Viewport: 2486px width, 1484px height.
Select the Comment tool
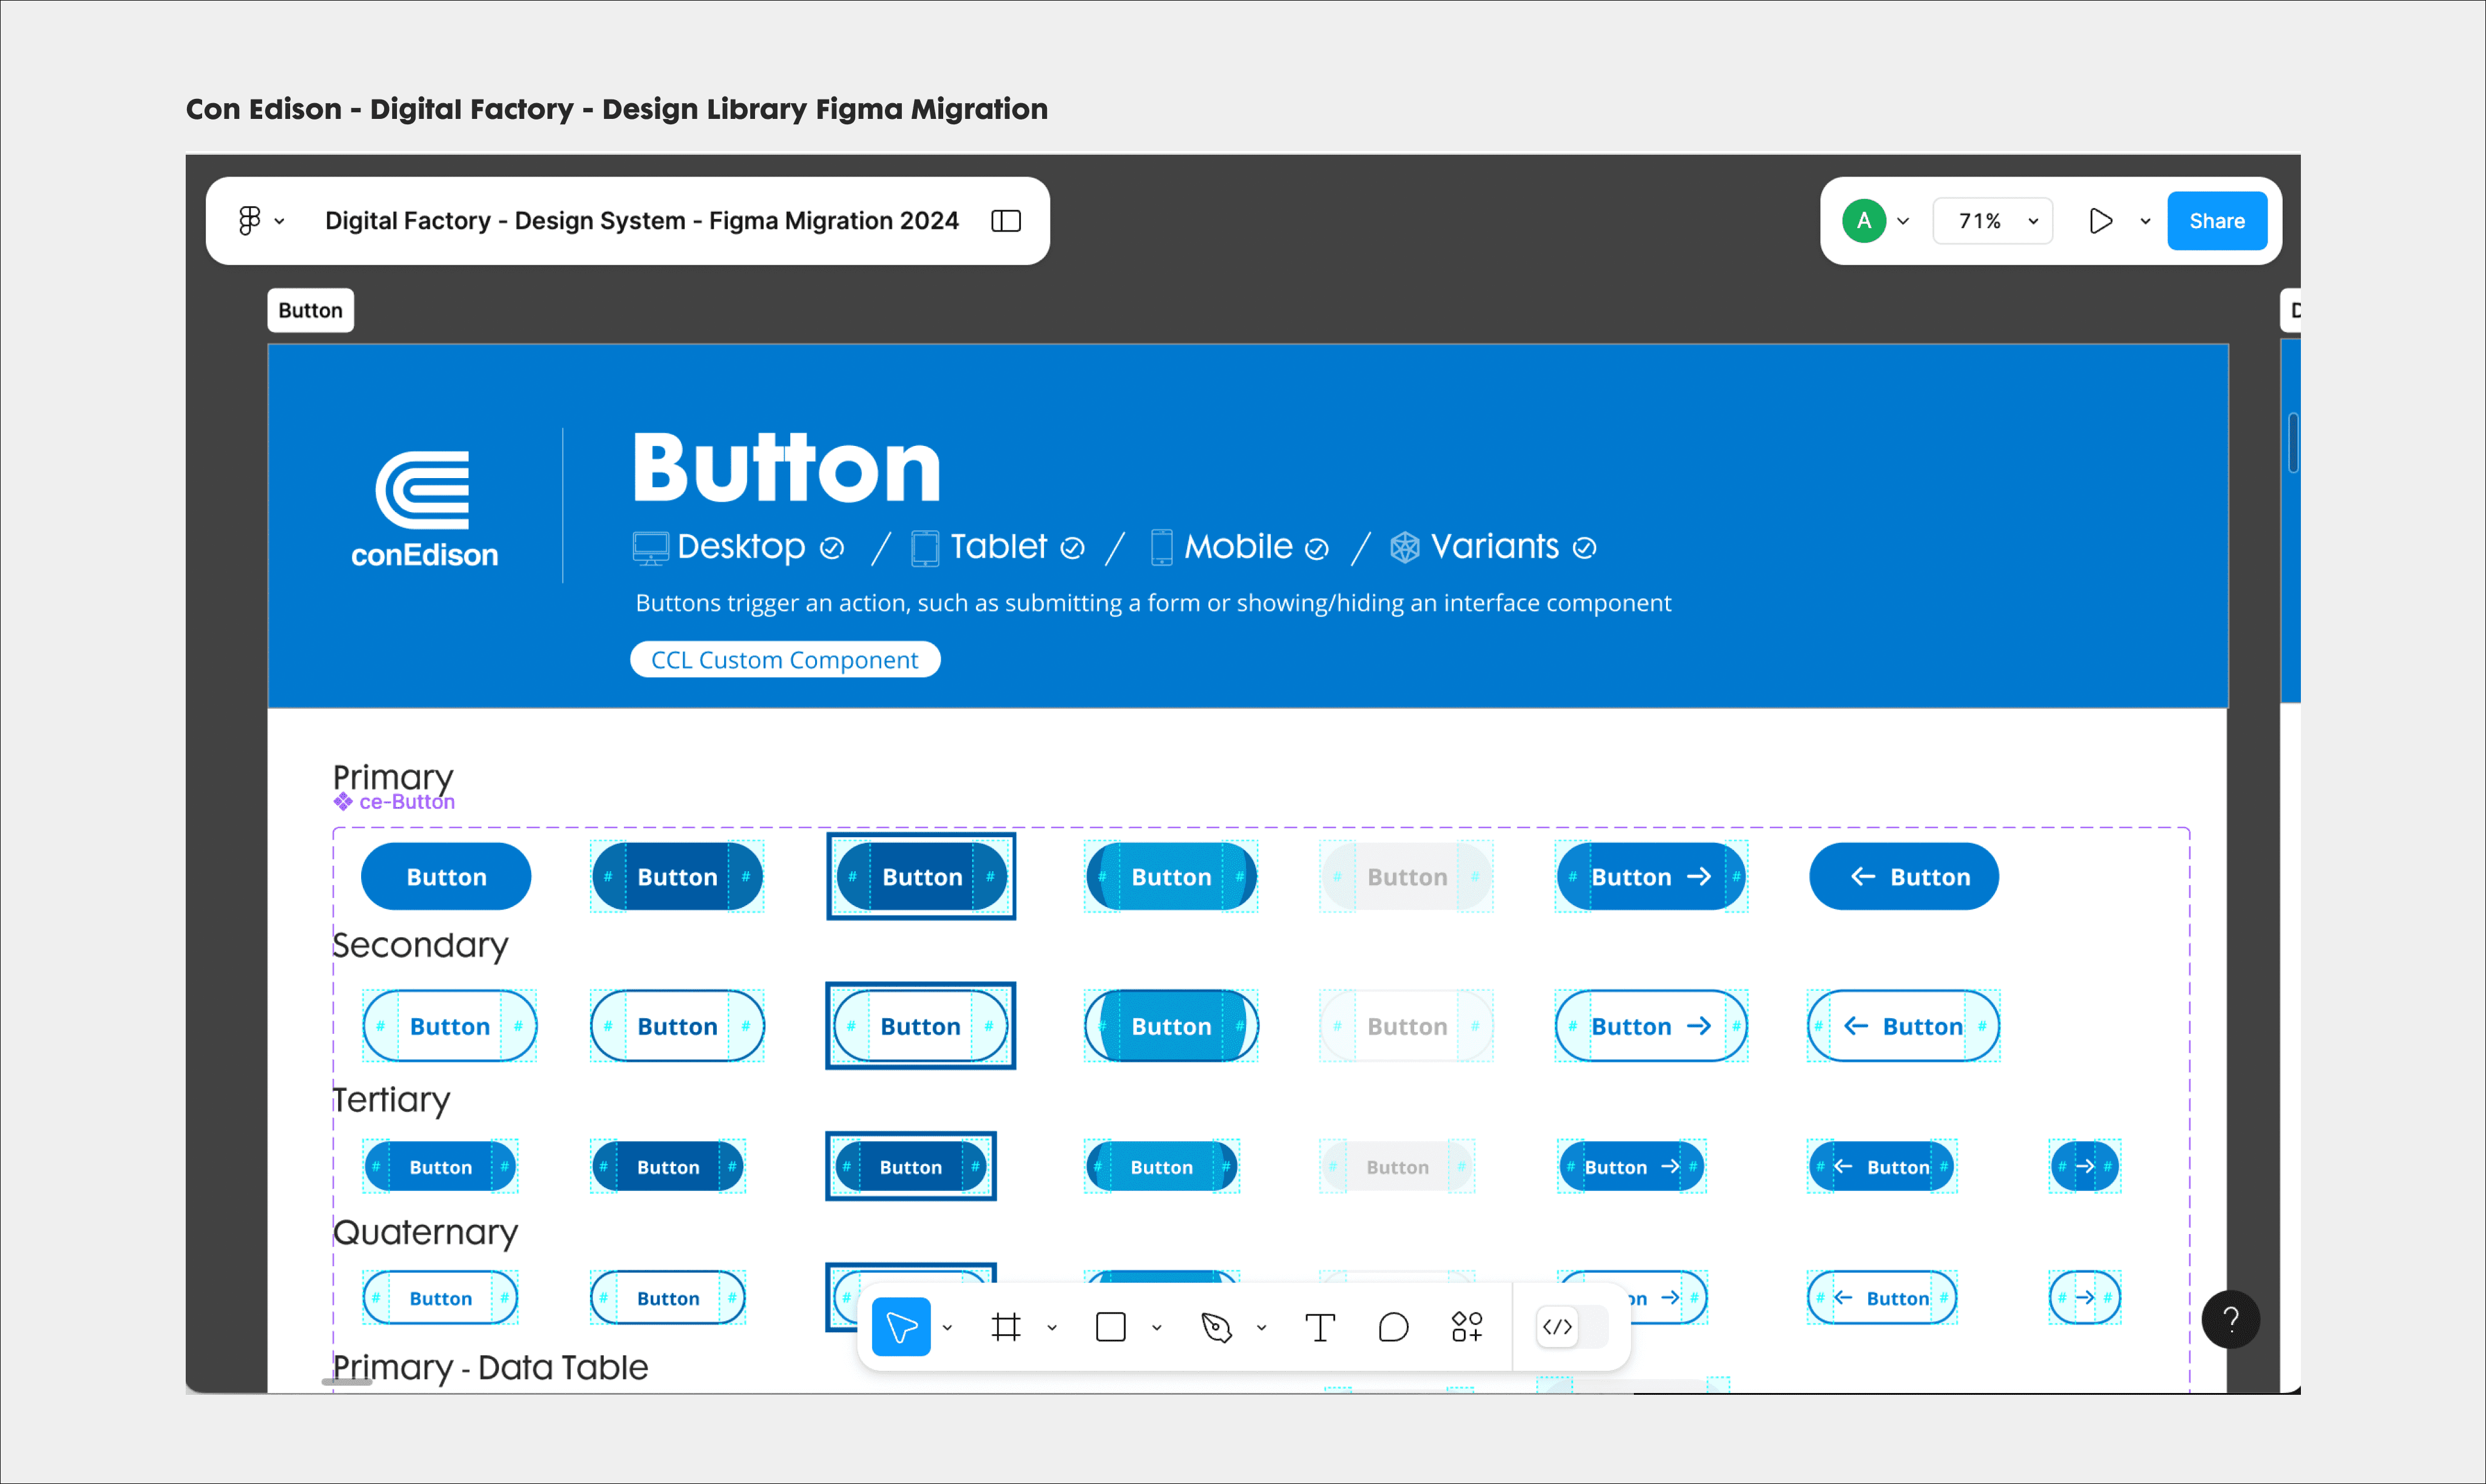tap(1392, 1327)
